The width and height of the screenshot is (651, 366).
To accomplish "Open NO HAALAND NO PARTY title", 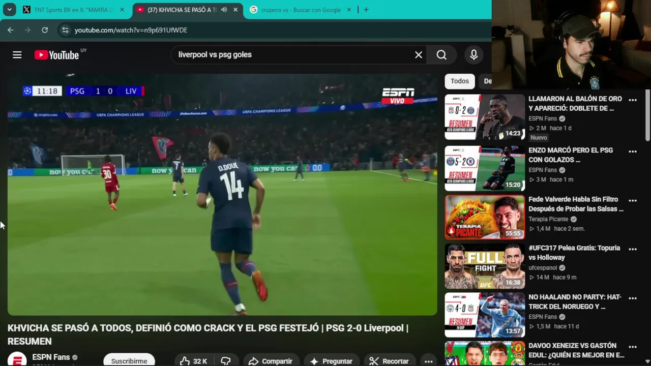I will click(575, 301).
